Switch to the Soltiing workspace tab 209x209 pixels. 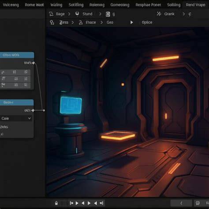coord(174,5)
